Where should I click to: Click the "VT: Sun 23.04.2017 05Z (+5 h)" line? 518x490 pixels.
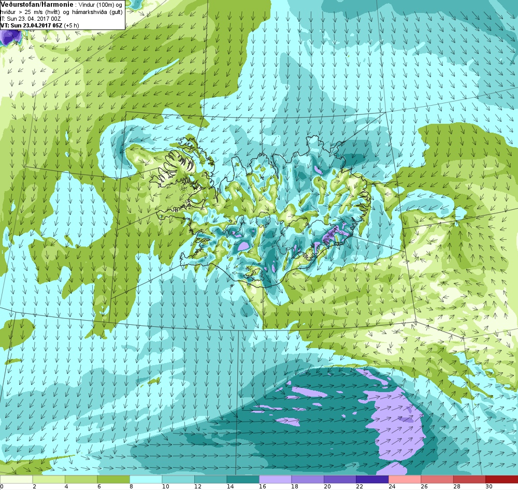tap(40, 25)
